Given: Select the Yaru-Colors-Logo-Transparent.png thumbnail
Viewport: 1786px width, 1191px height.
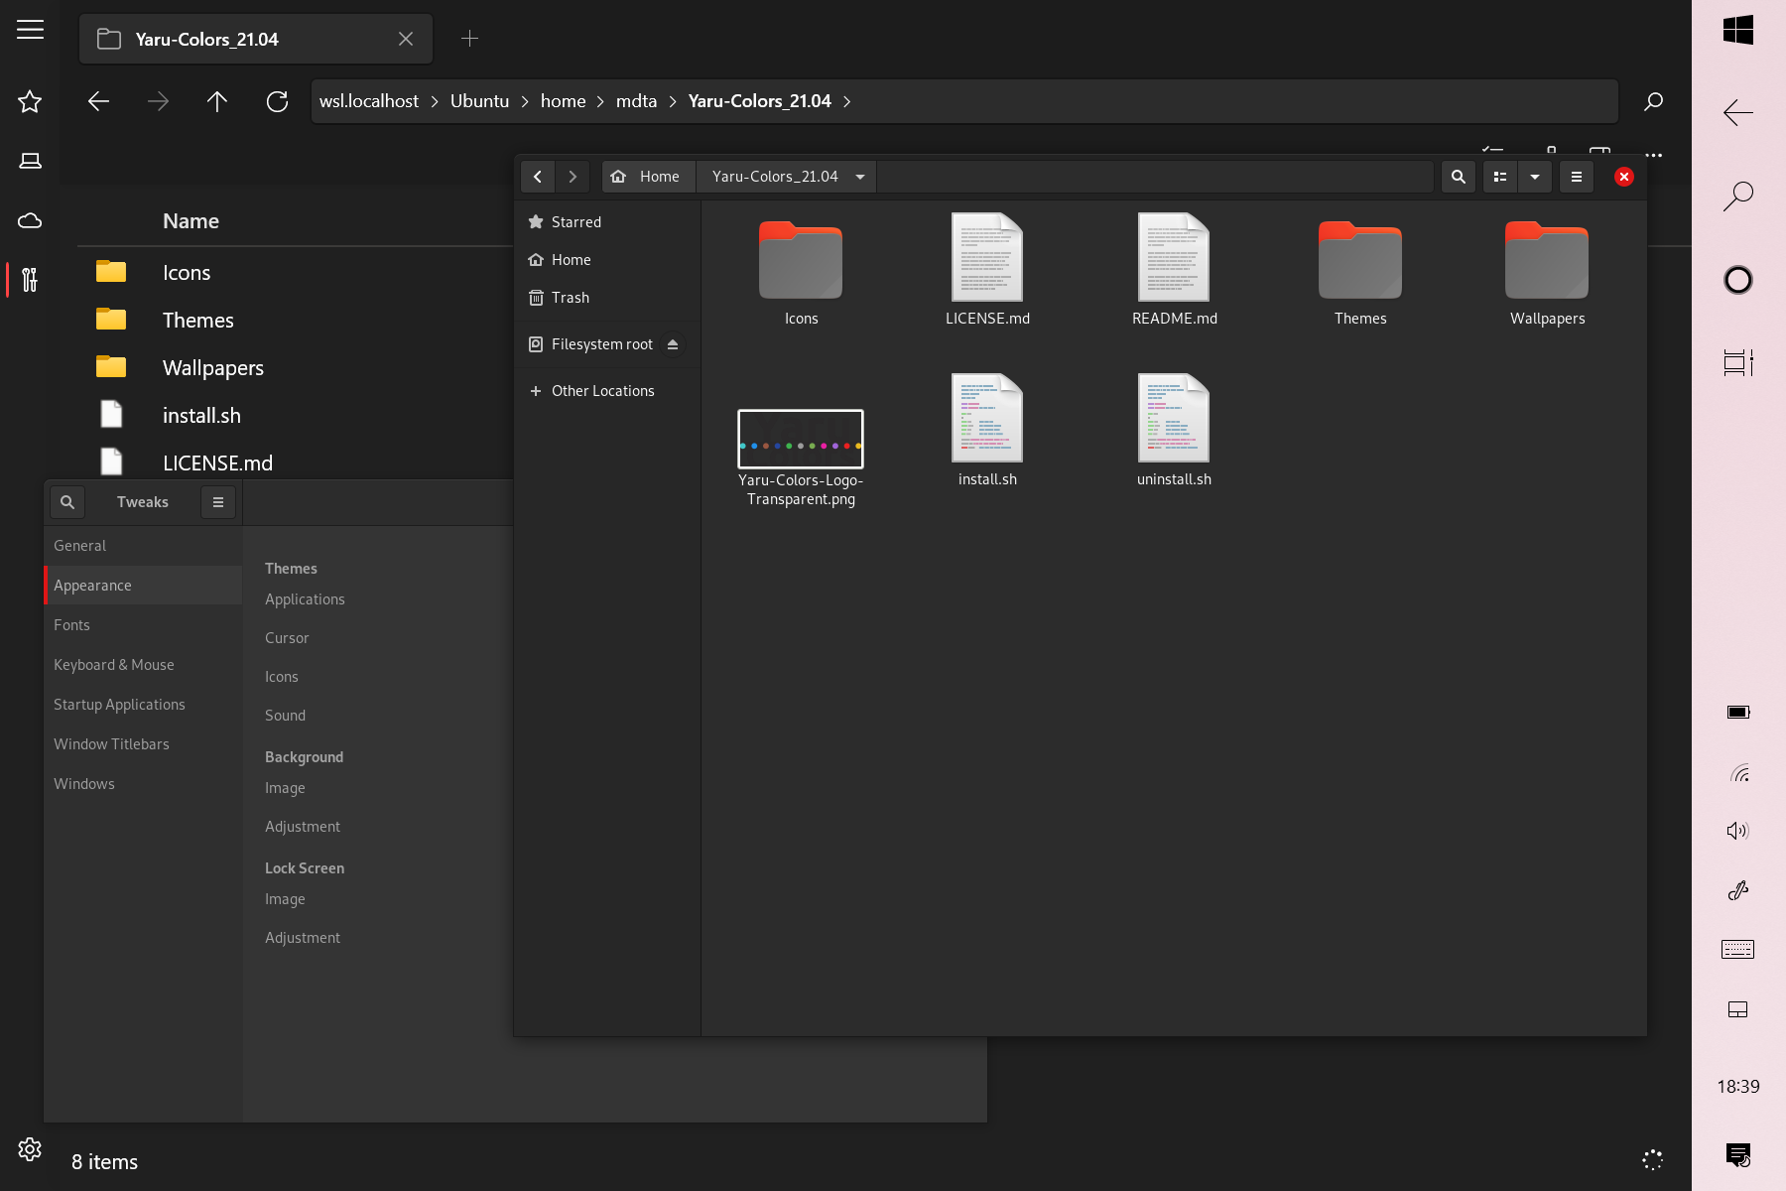Looking at the screenshot, I should point(800,439).
